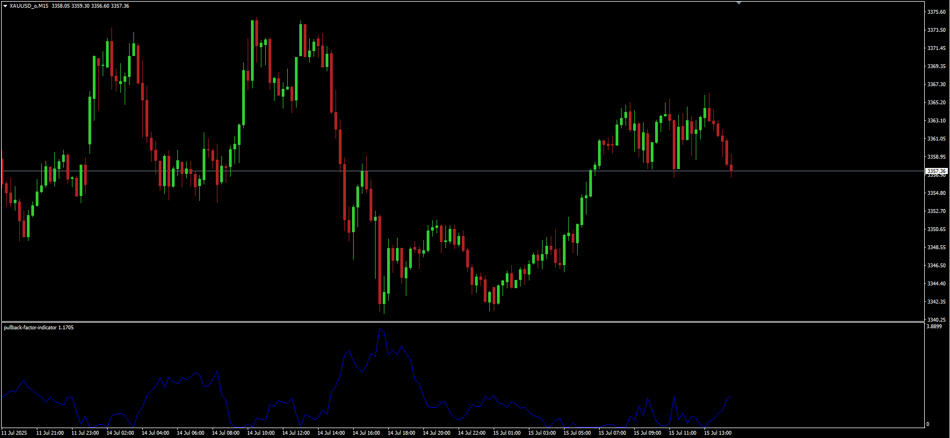Image resolution: width=950 pixels, height=438 pixels.
Task: Click the 3350.65 price axis label
Action: point(936,229)
